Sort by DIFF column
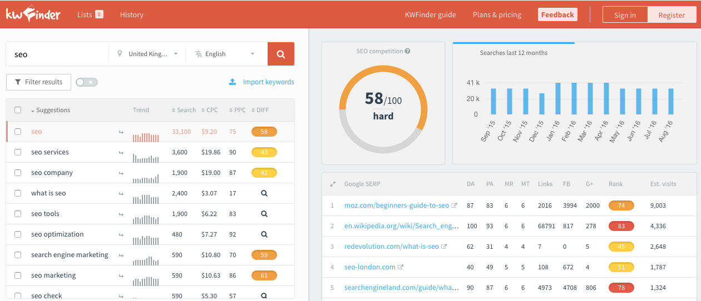701x301 pixels. (x=260, y=110)
